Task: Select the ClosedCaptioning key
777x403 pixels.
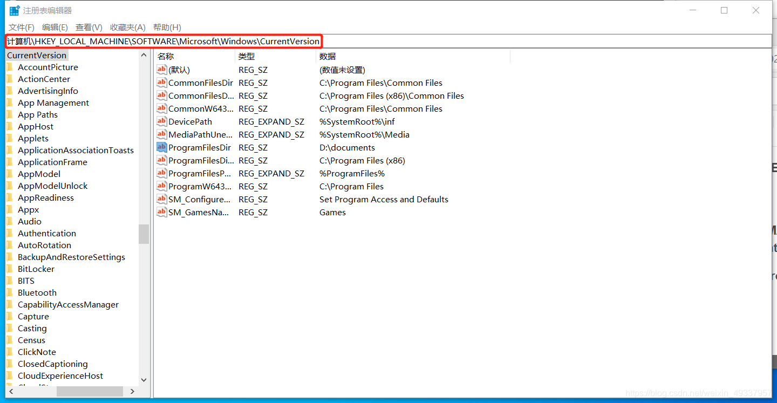Action: [53, 364]
